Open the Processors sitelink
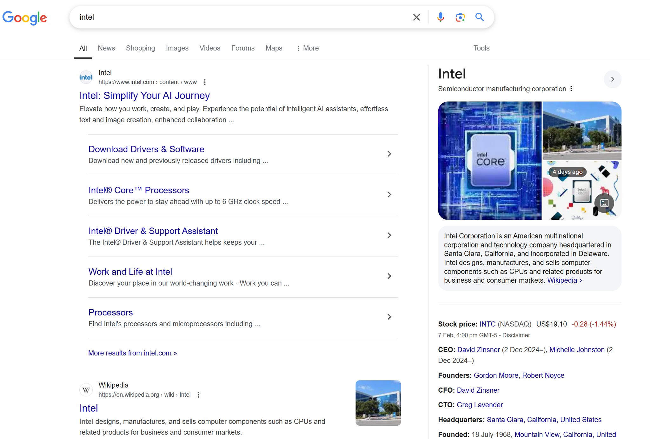Screen dimensions: 650x439 point(110,312)
